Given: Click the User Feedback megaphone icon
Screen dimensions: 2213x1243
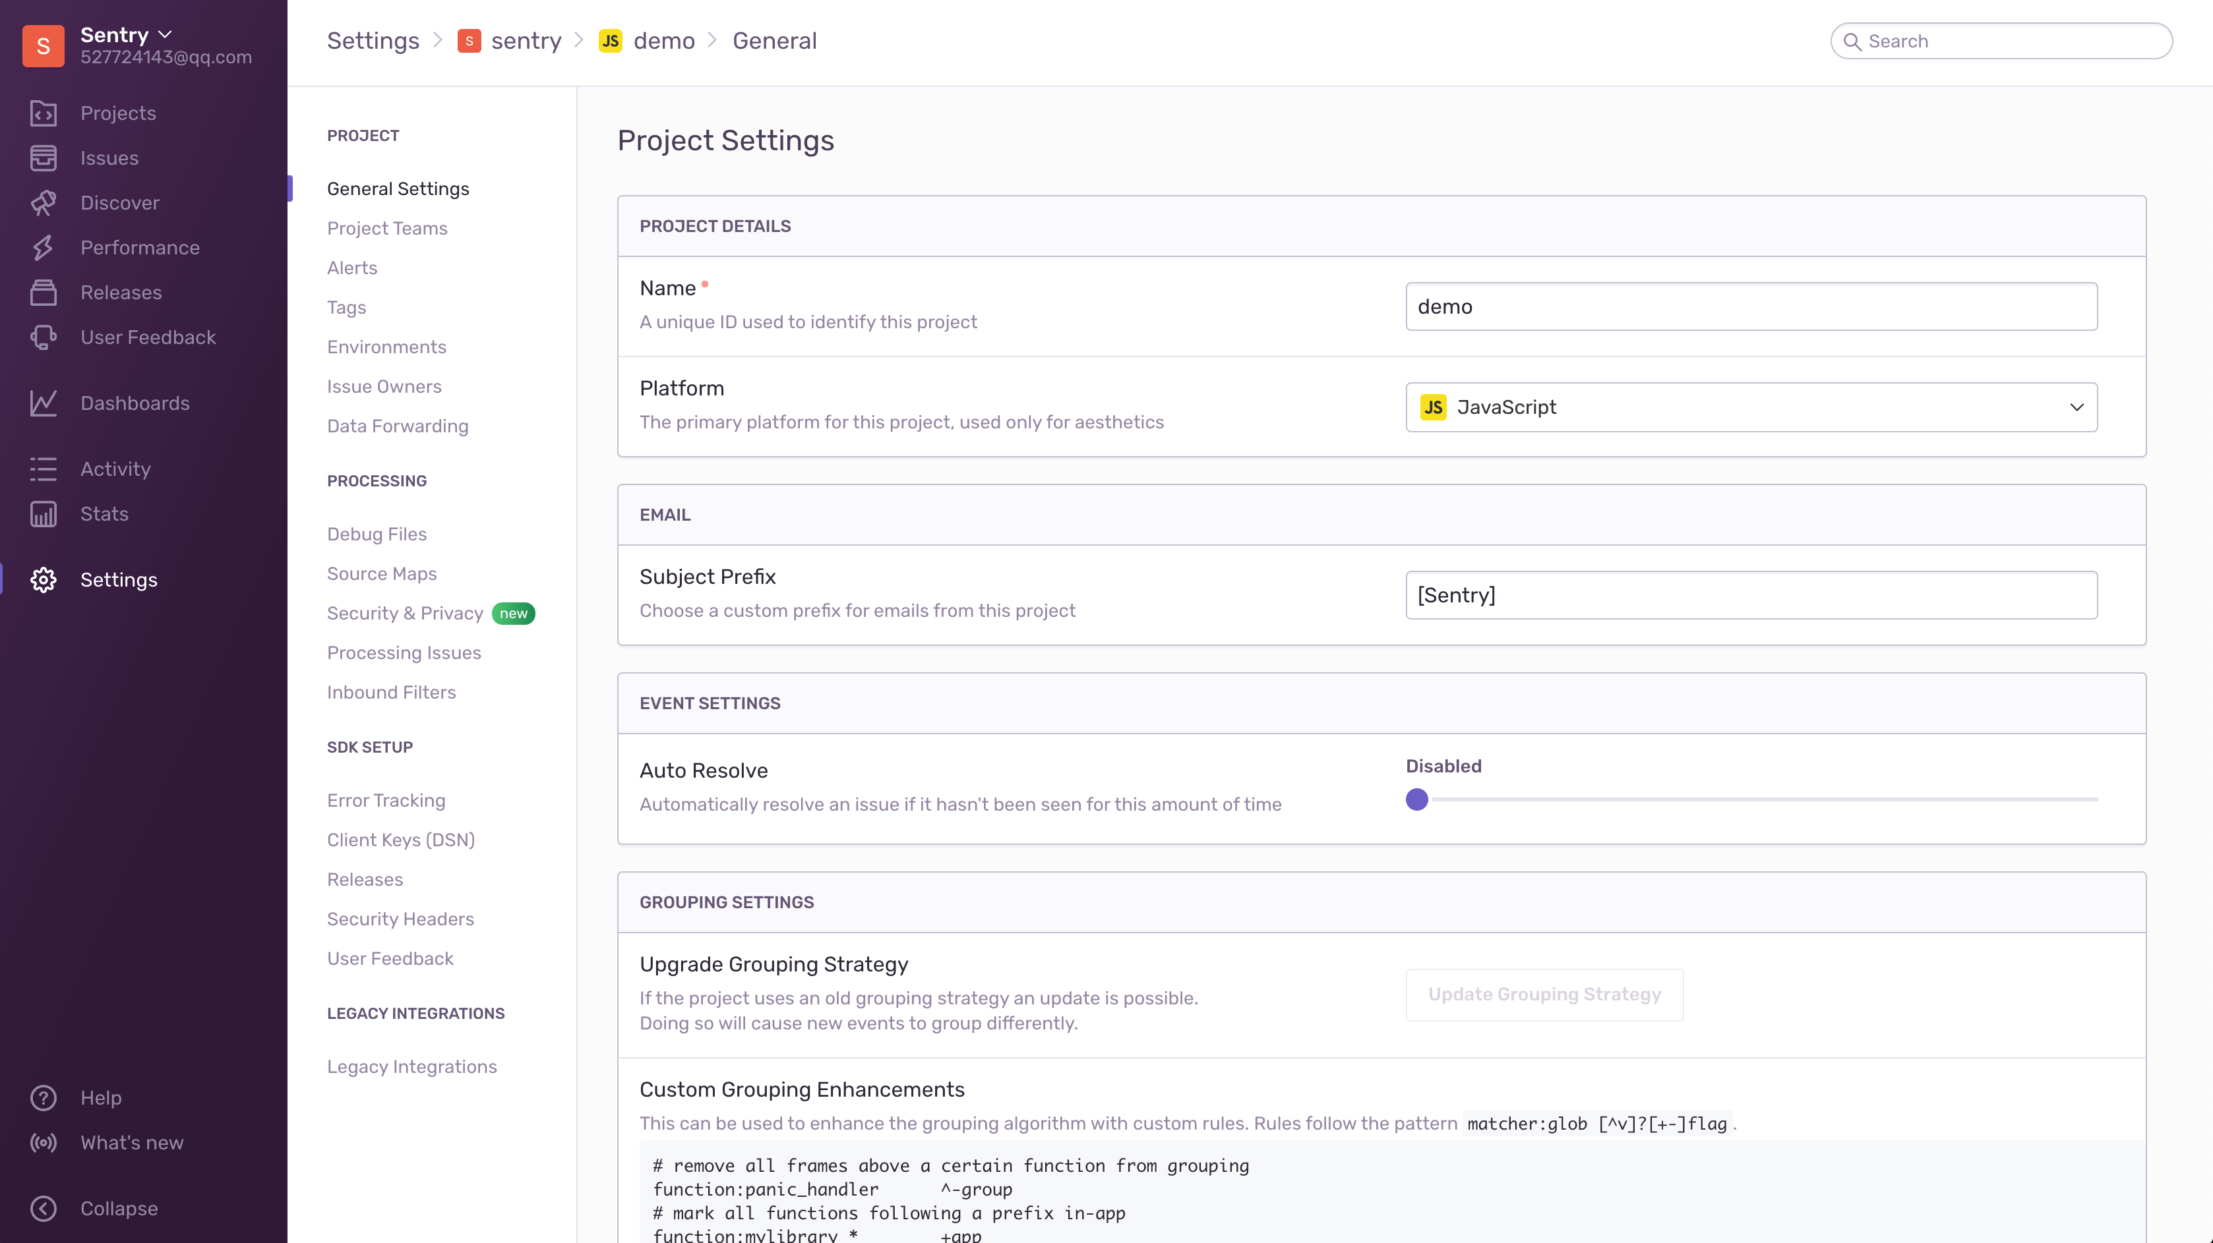Looking at the screenshot, I should click(43, 337).
